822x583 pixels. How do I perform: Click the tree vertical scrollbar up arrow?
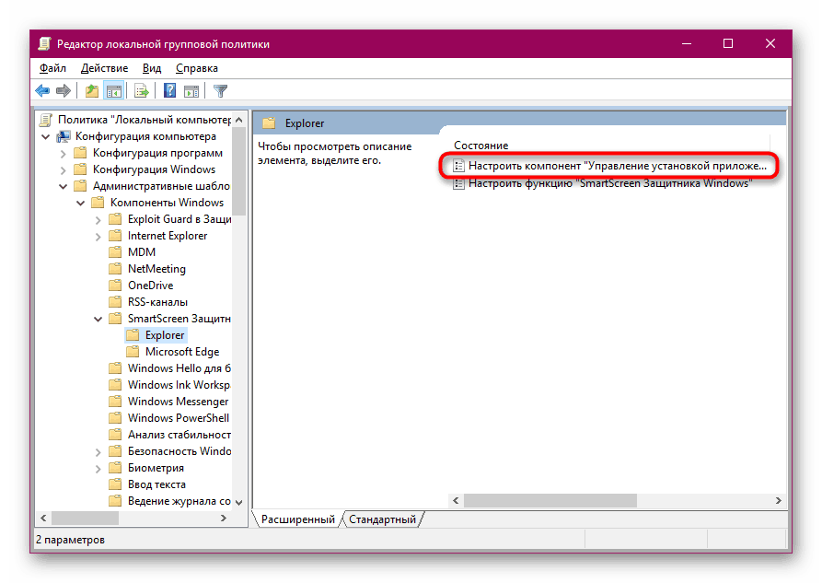[239, 120]
